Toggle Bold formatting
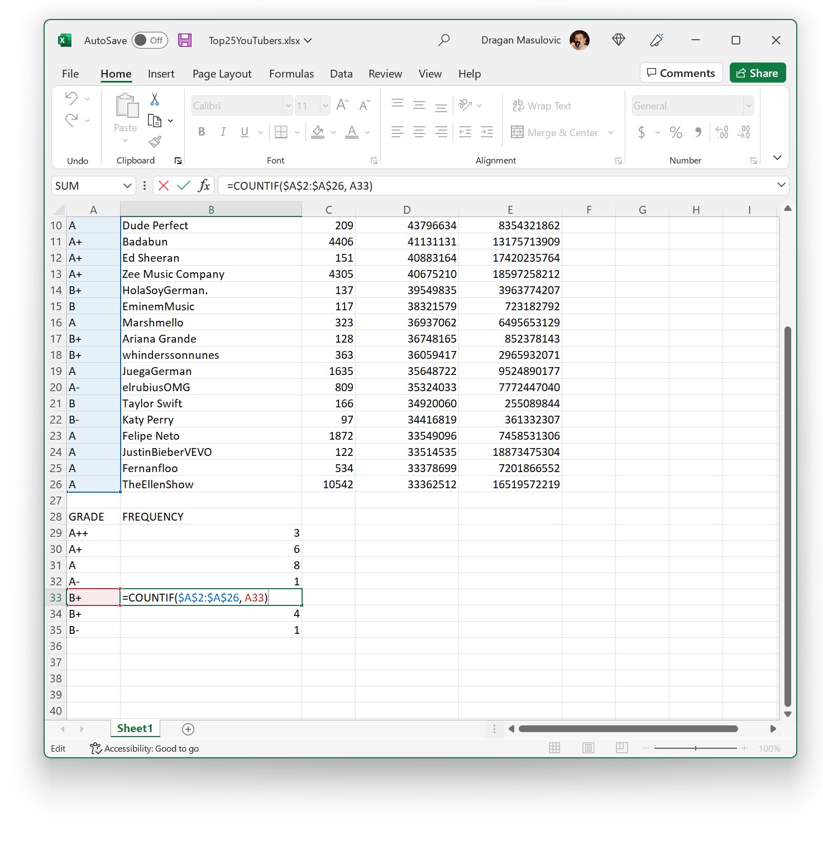 click(202, 132)
